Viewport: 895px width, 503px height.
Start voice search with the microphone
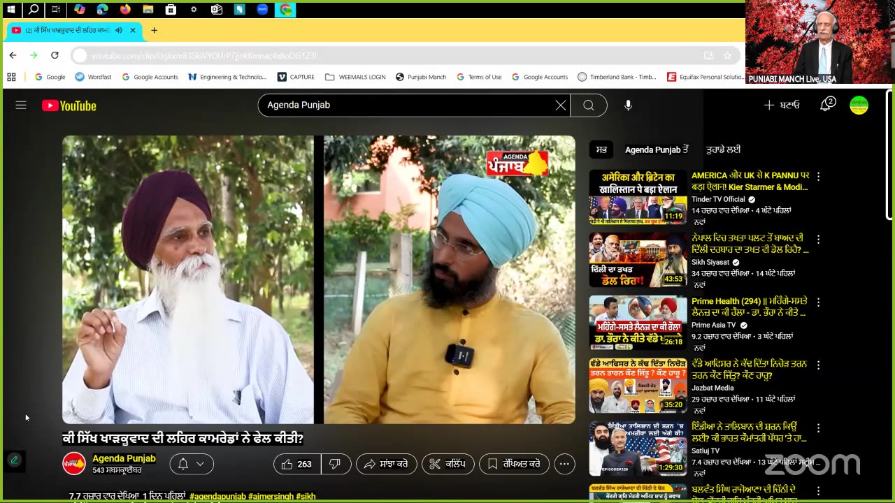(x=628, y=105)
